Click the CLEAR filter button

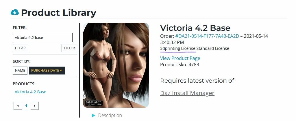point(21,48)
